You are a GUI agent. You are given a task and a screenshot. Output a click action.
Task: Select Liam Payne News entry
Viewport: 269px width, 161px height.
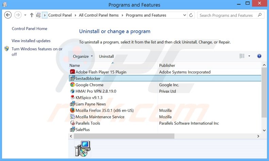coord(91,104)
